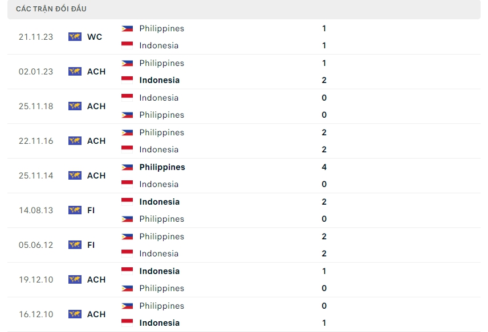Click the competition icon next to the 05.06.12 FI

75,245
